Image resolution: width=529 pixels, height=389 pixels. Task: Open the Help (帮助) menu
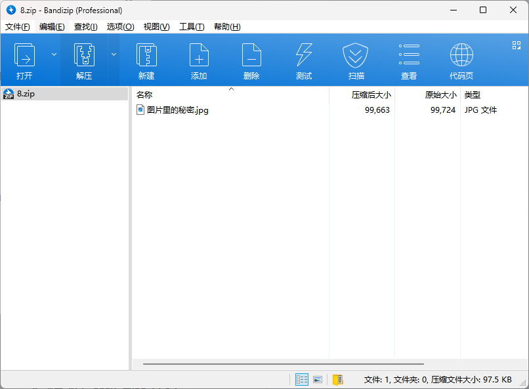pos(227,27)
